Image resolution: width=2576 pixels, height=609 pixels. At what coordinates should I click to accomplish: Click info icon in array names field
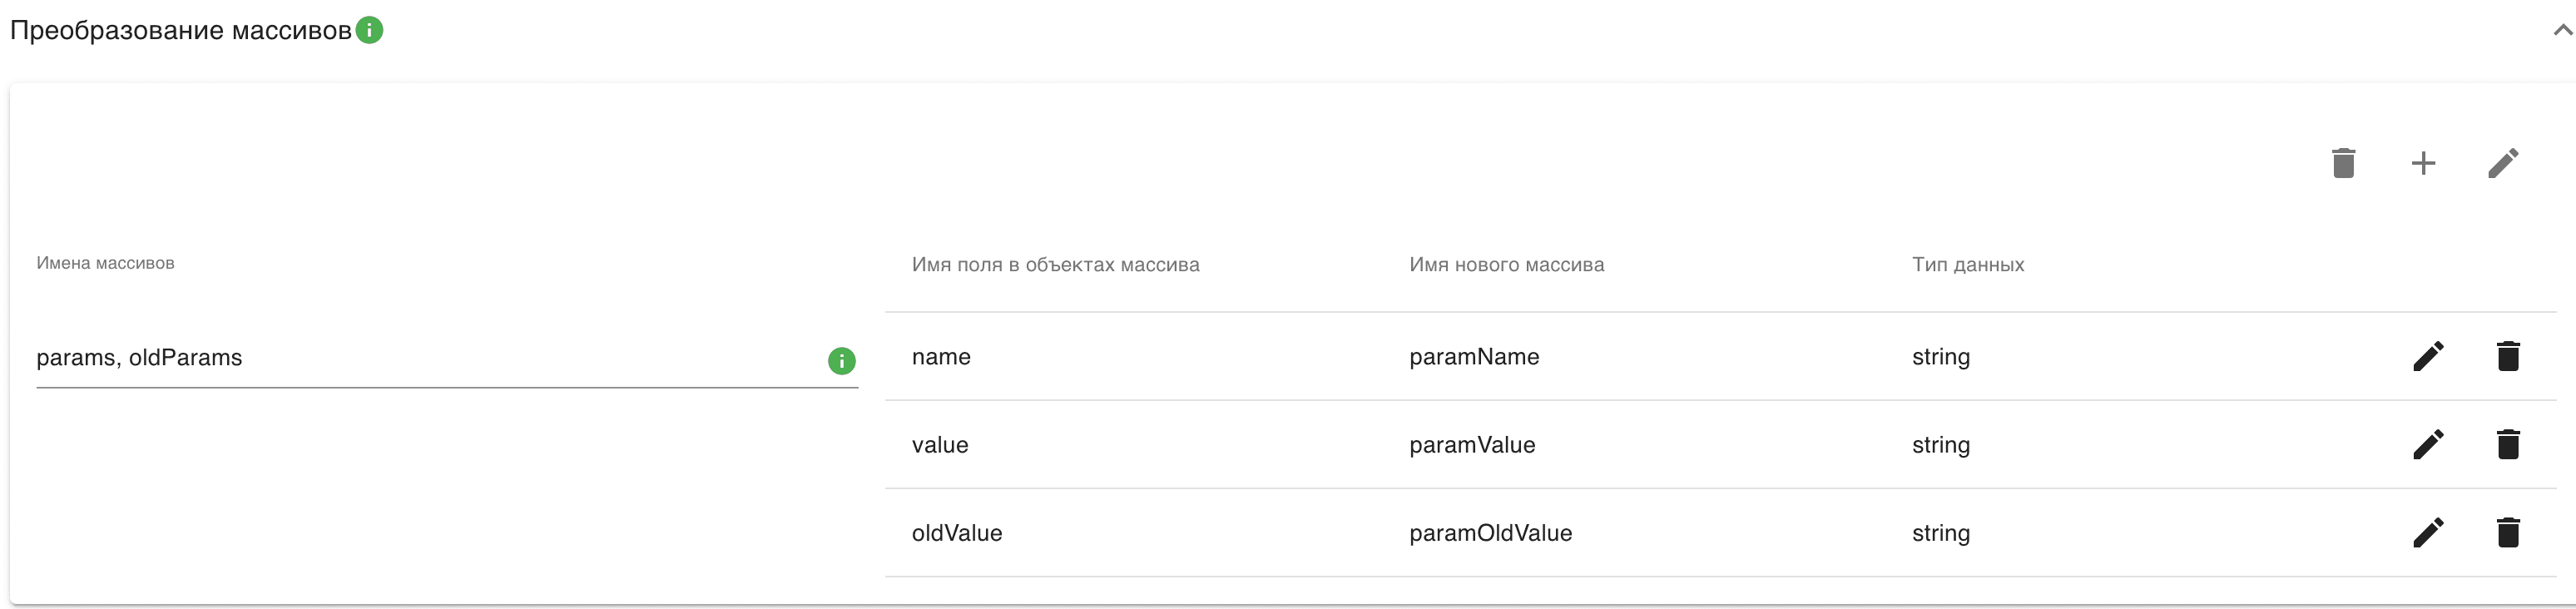[x=841, y=360]
